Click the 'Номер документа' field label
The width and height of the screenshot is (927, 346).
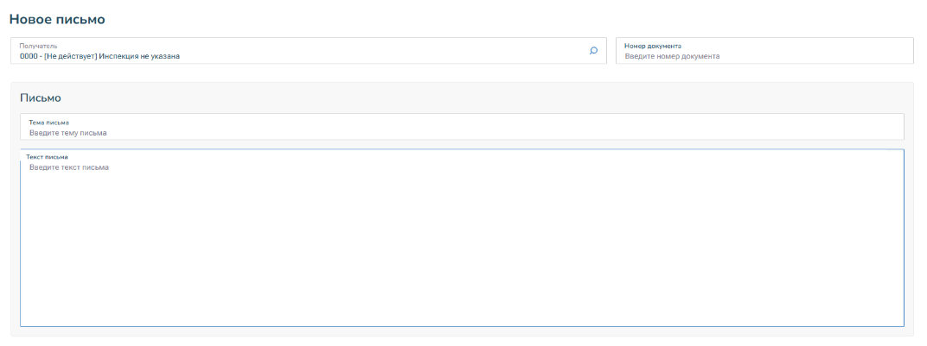[x=653, y=45]
